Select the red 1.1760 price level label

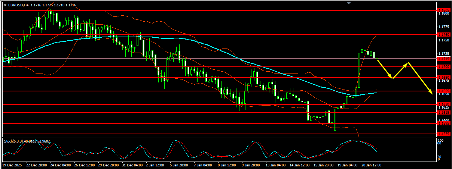tap(443, 34)
